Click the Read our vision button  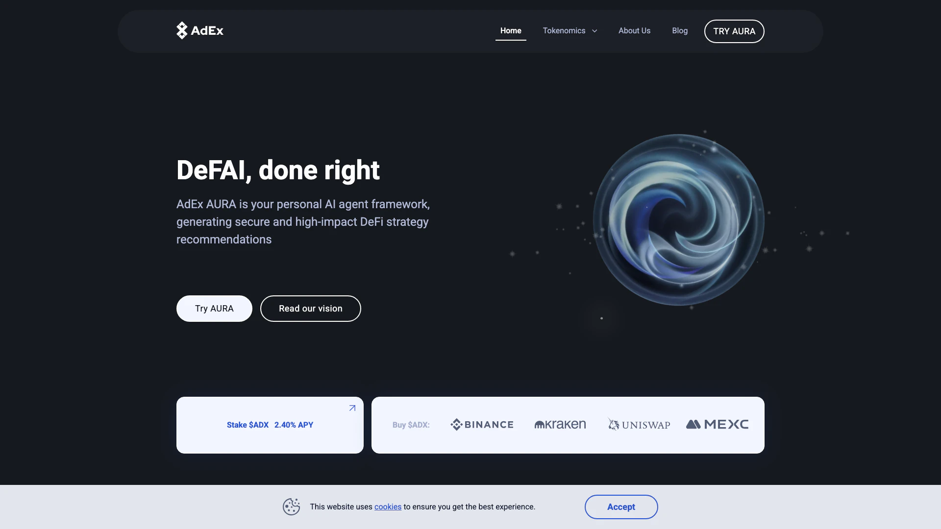(311, 309)
